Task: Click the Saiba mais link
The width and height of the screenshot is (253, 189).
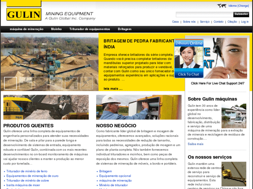Action: pyautogui.click(x=195, y=144)
